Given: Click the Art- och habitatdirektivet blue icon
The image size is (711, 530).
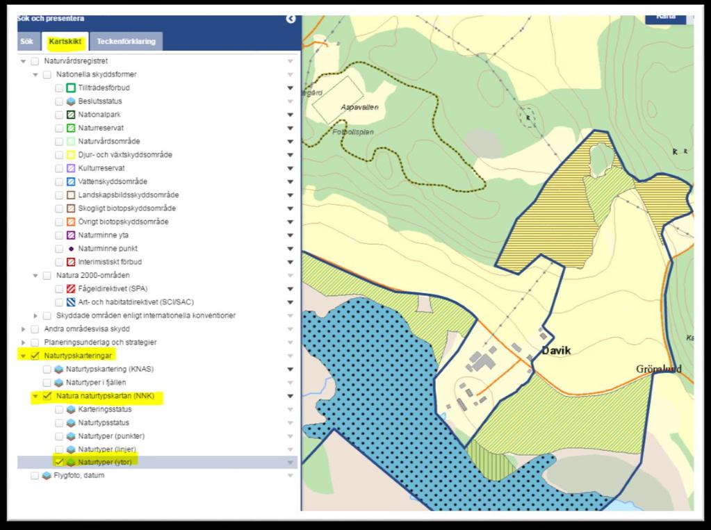Looking at the screenshot, I should coord(71,302).
